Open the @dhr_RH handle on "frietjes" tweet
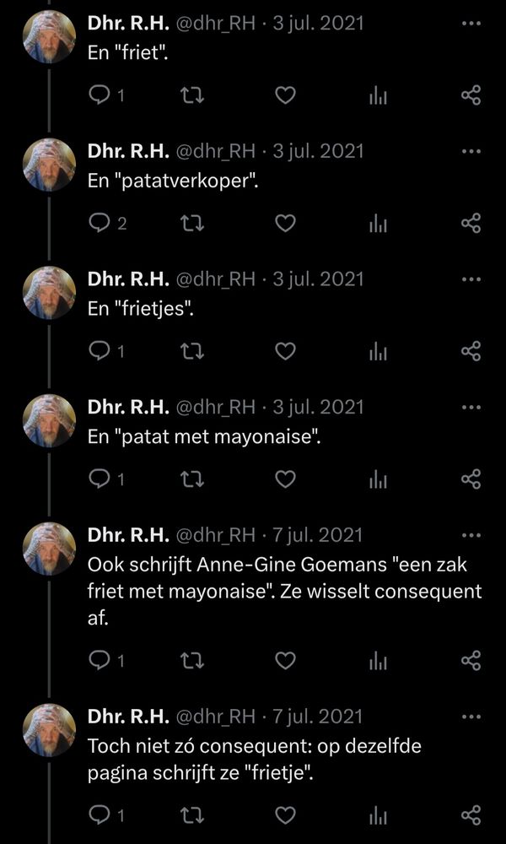506x844 pixels. tap(216, 279)
